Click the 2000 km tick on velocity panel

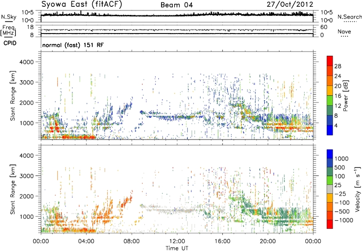point(26,196)
